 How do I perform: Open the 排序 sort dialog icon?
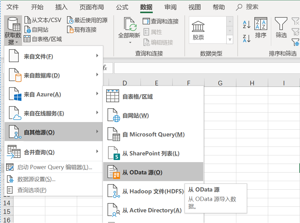coord(261,24)
